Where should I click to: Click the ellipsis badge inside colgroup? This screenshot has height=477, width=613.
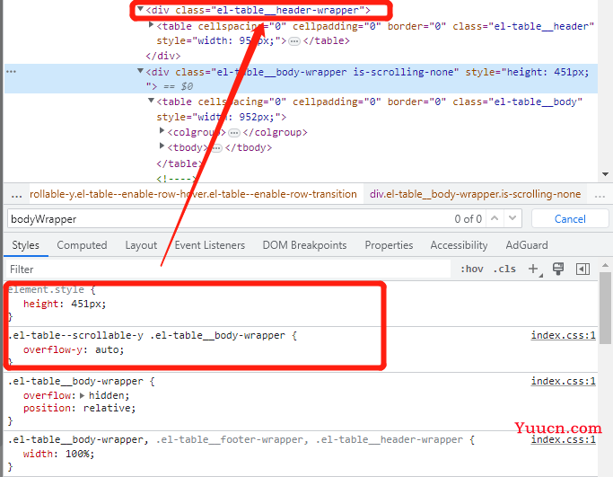pyautogui.click(x=234, y=133)
